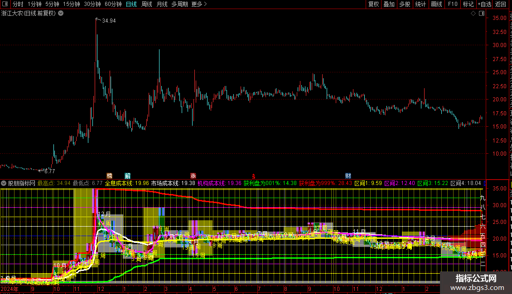Image resolution: width=512 pixels, height=294 pixels.
Task: Add stock with +自选 button
Action: pyautogui.click(x=484, y=5)
